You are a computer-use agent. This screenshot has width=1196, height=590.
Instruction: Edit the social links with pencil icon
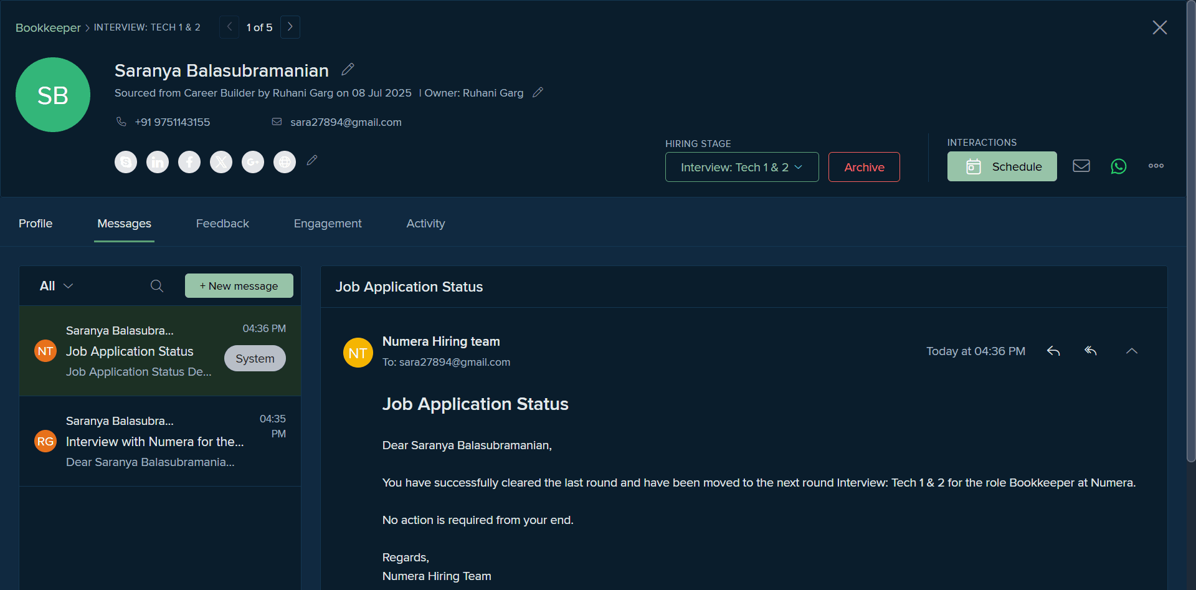pyautogui.click(x=312, y=161)
